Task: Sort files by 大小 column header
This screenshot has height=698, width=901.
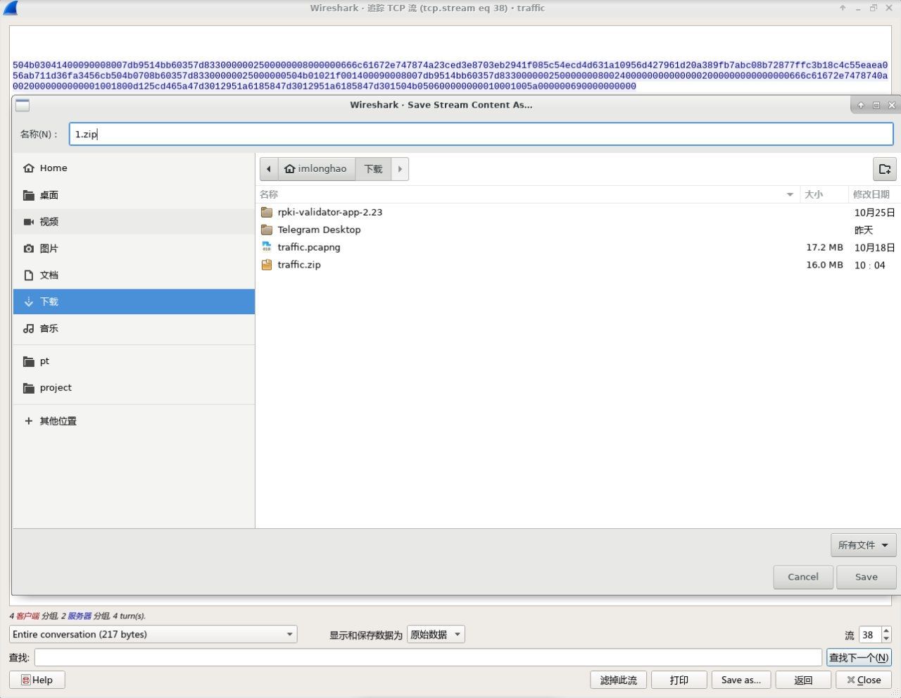Action: tap(814, 194)
